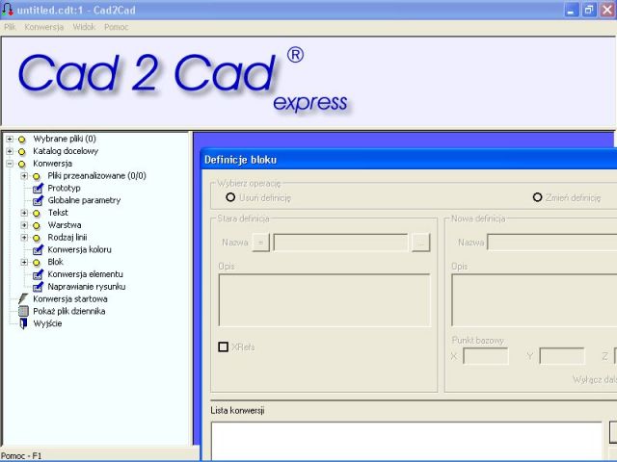Select the Konwersja elementu tree item
This screenshot has width=617, height=462.
(86, 274)
